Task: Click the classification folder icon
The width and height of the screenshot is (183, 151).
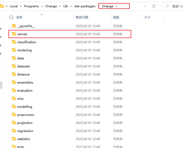Action: click(14, 42)
